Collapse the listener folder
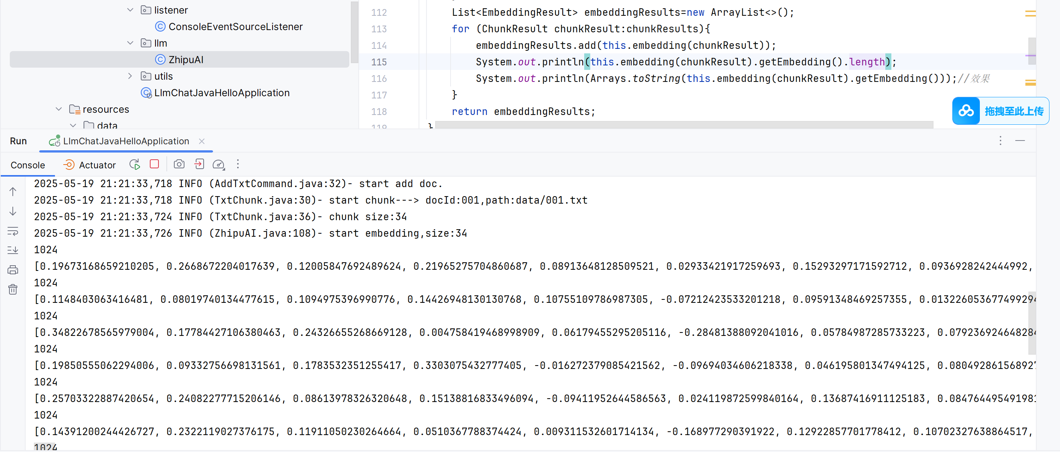Viewport: 1060px width, 452px height. [x=130, y=10]
